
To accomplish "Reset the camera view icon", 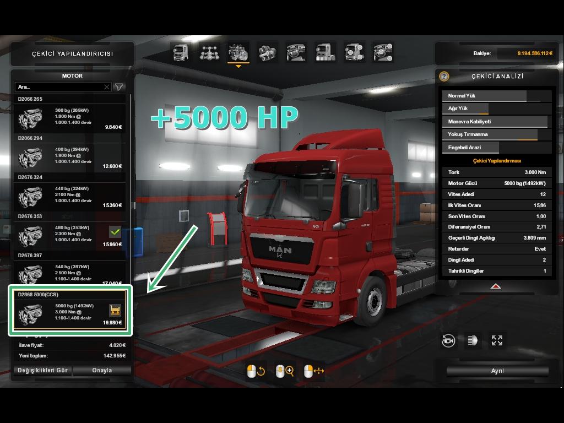I will [x=448, y=340].
